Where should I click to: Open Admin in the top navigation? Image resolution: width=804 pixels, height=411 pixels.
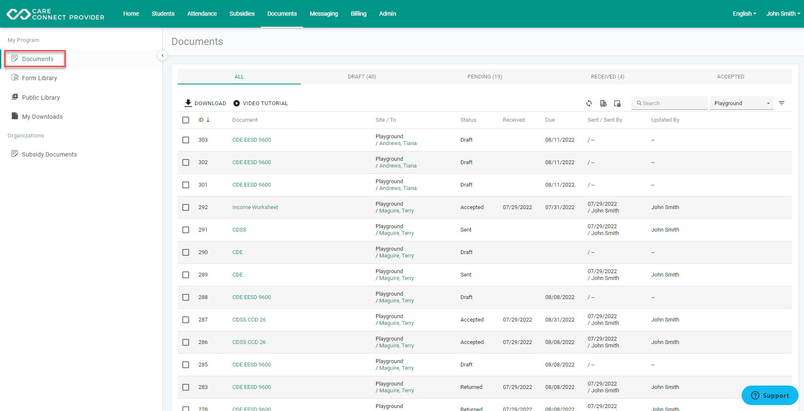[388, 14]
